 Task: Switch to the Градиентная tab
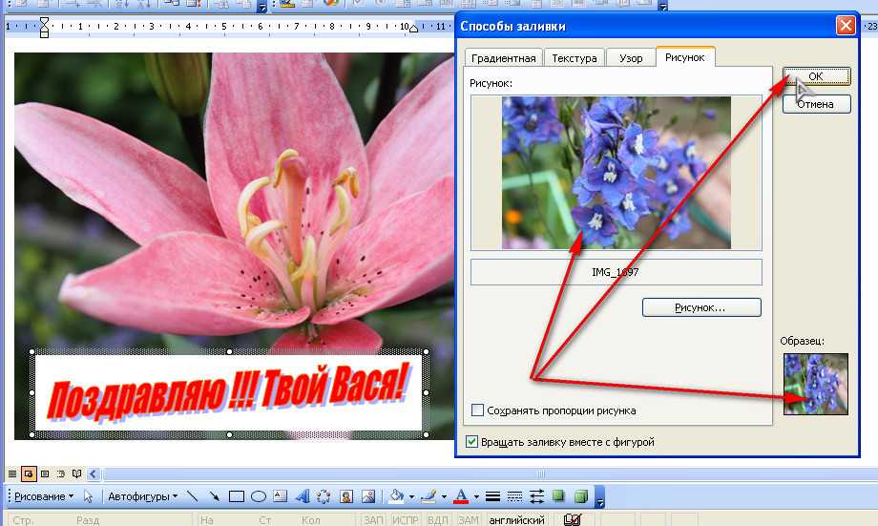point(504,58)
